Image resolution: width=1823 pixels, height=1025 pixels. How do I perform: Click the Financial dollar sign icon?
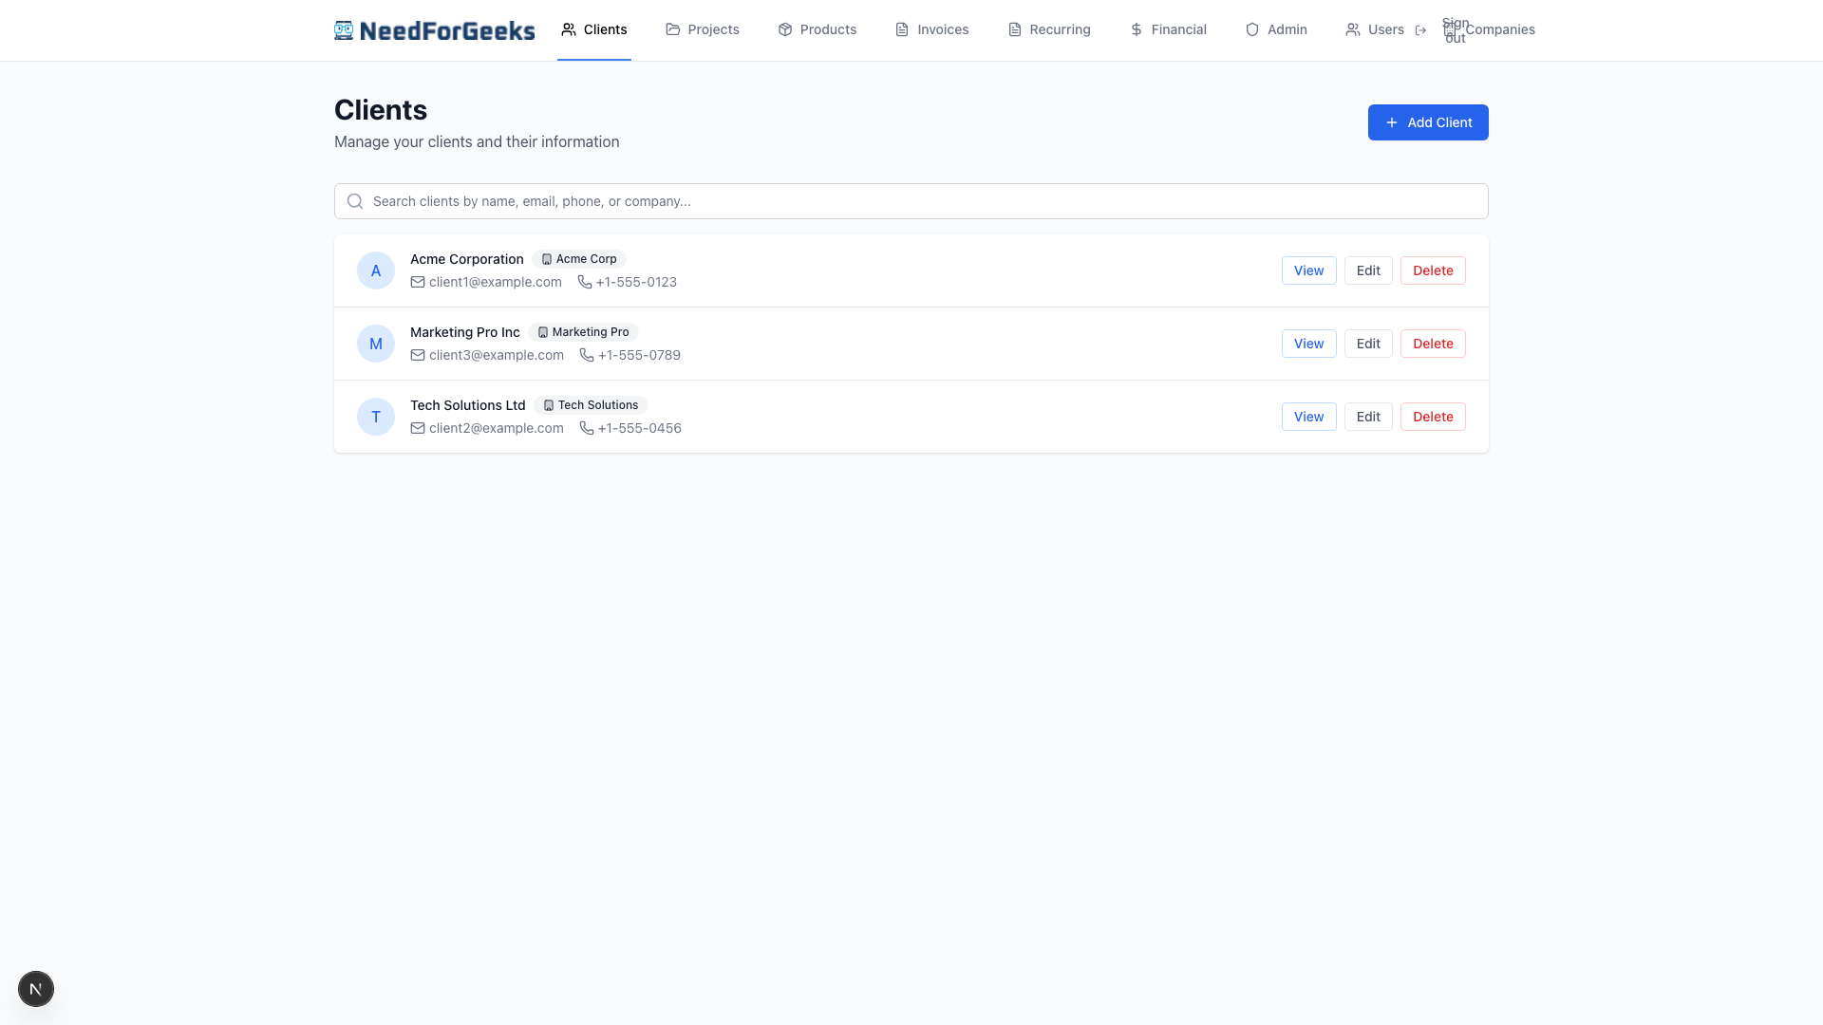[1136, 29]
